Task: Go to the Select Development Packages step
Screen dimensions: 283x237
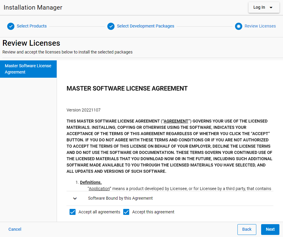Action: [x=145, y=26]
